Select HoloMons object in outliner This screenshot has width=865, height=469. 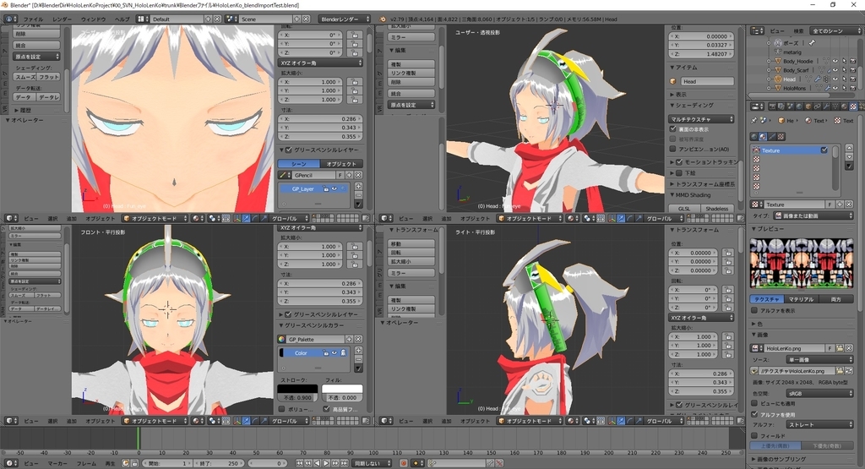point(794,88)
